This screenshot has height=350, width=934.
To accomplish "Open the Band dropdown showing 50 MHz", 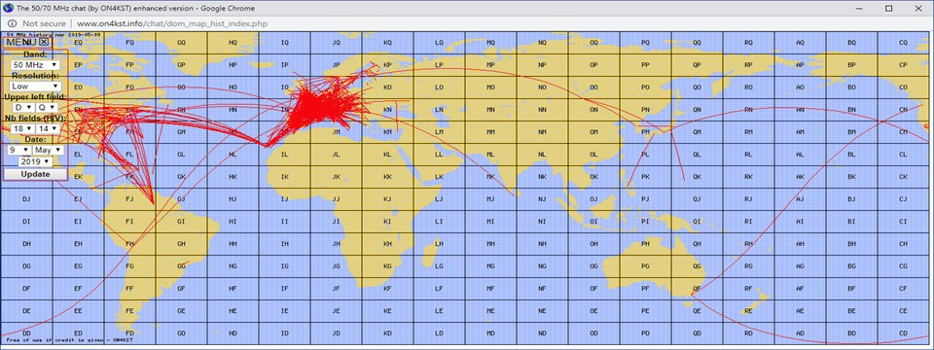I will [x=36, y=64].
